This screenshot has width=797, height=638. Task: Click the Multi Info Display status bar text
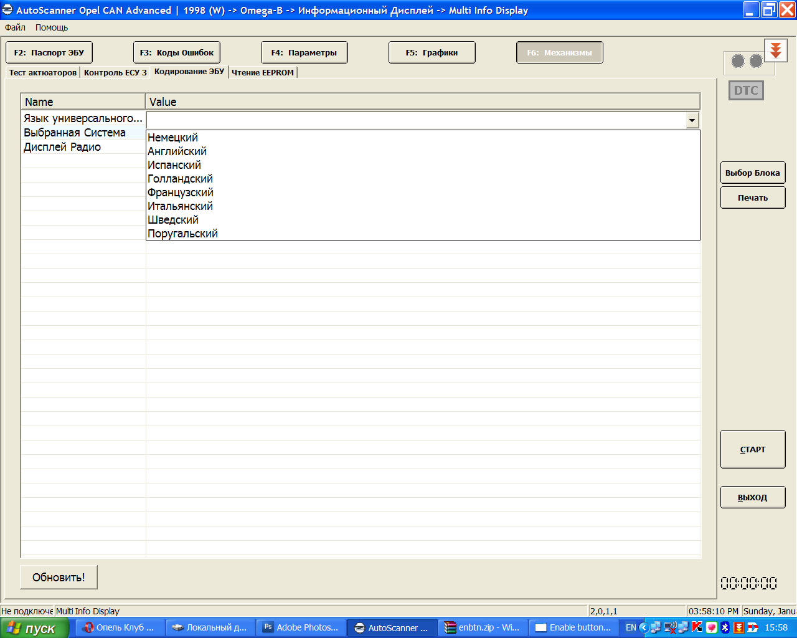click(88, 611)
